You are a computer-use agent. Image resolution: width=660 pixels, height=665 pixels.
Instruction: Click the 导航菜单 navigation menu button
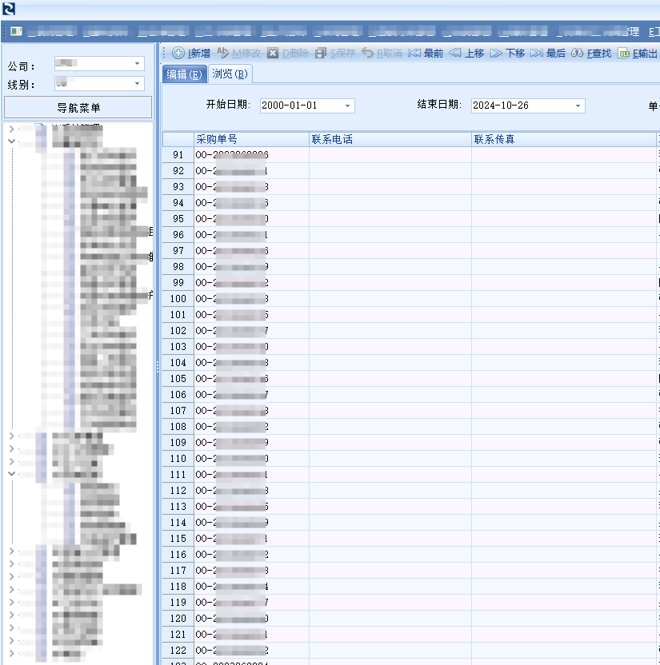(78, 108)
